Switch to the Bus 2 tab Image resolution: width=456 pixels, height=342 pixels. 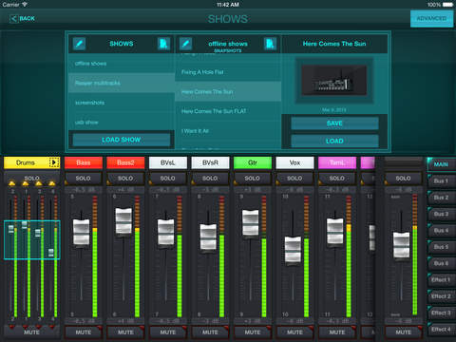[441, 198]
